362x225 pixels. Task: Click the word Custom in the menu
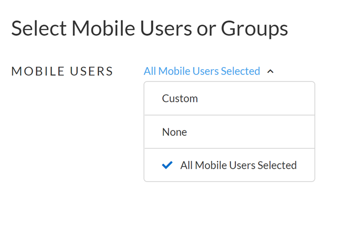pyautogui.click(x=180, y=98)
